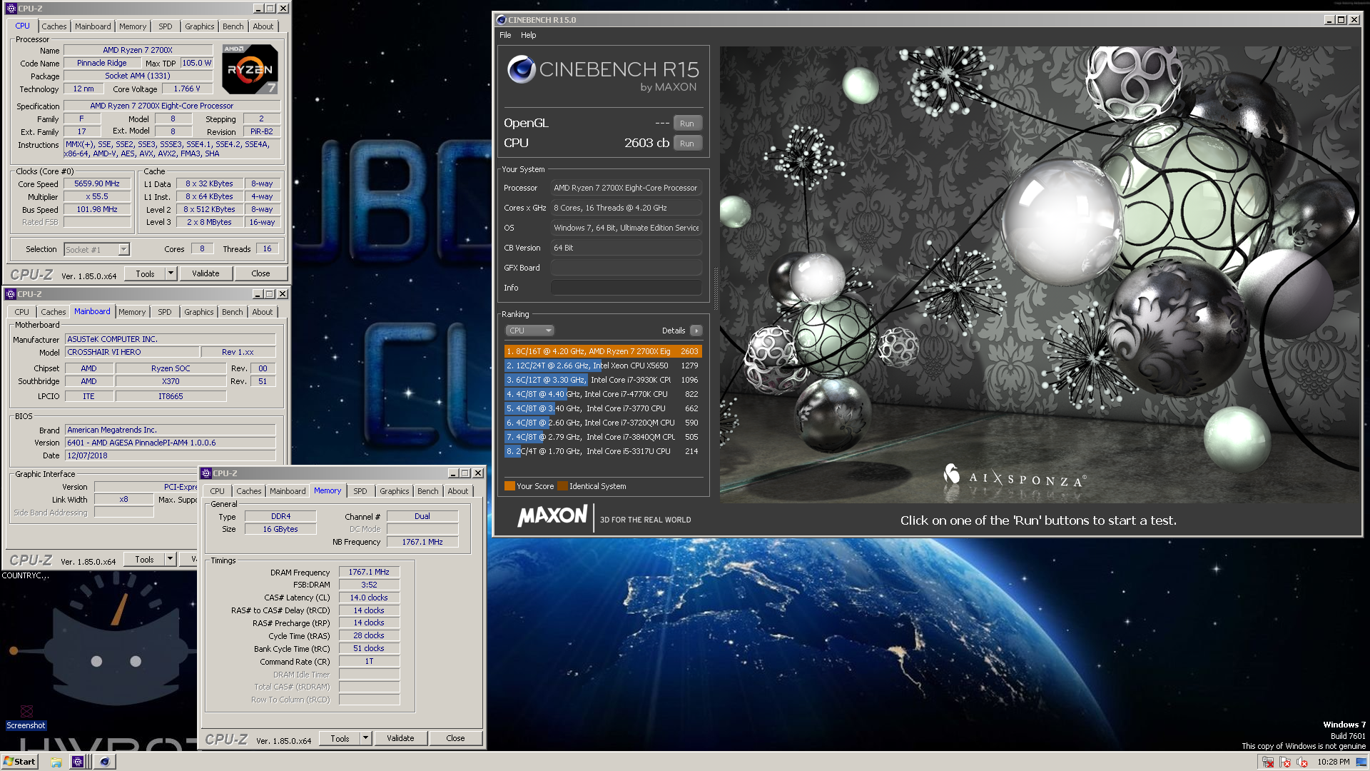Switch to SPD tab in top CPU-Z window

click(x=166, y=26)
